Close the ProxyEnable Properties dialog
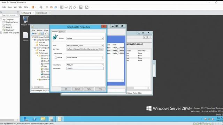Image resolution: width=223 pixels, height=125 pixels. (x=104, y=26)
